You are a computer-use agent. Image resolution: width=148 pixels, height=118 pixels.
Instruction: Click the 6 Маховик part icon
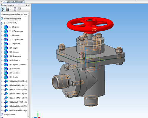[x=6, y=73]
